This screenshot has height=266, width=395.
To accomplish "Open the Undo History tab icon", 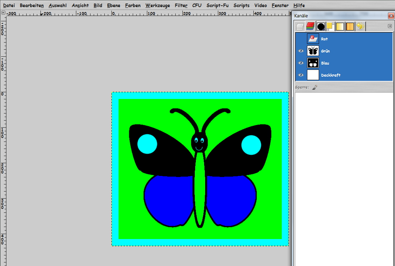I will coord(360,27).
